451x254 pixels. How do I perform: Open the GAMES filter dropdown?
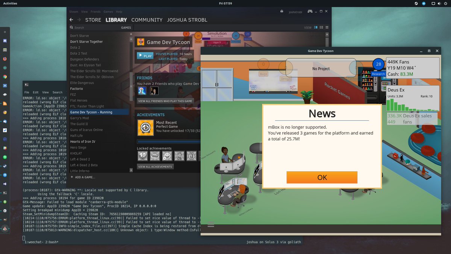point(126,27)
